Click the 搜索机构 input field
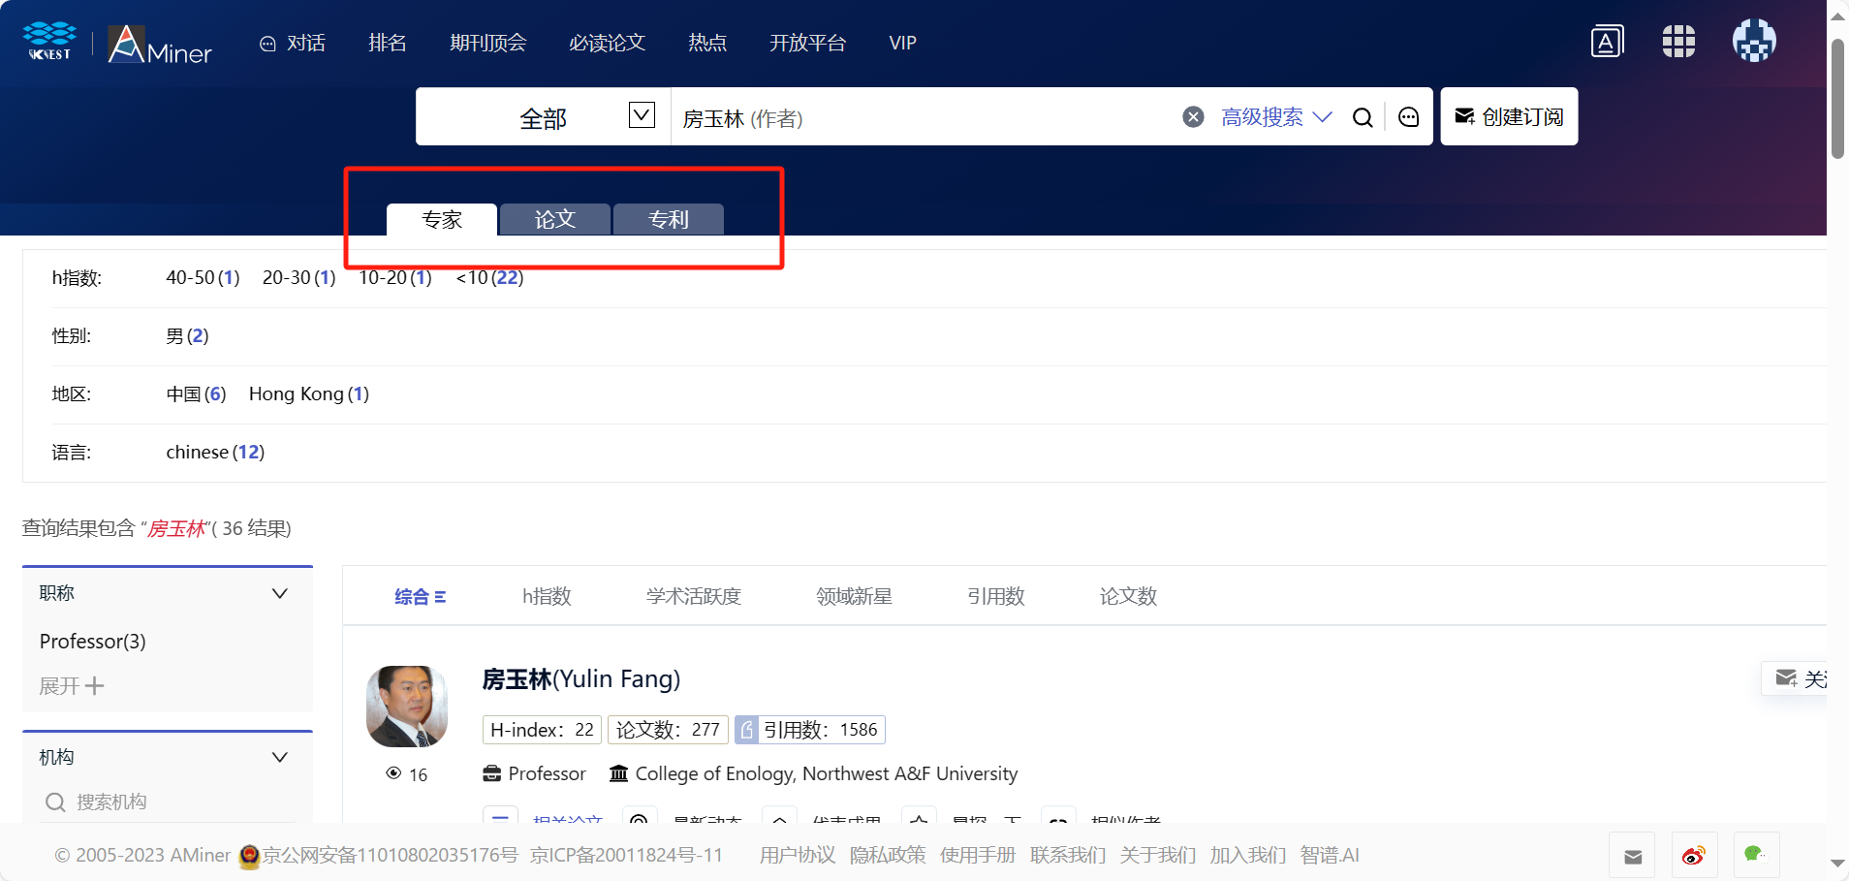 tap(174, 802)
